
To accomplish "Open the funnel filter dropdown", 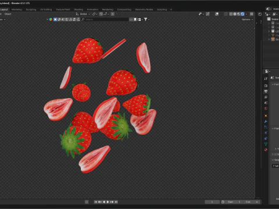I will click(146, 19).
